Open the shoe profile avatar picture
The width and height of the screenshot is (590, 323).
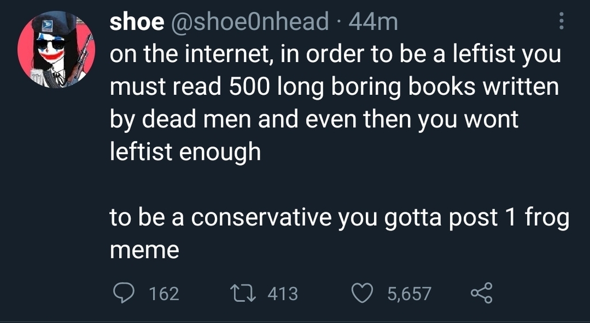pyautogui.click(x=55, y=51)
